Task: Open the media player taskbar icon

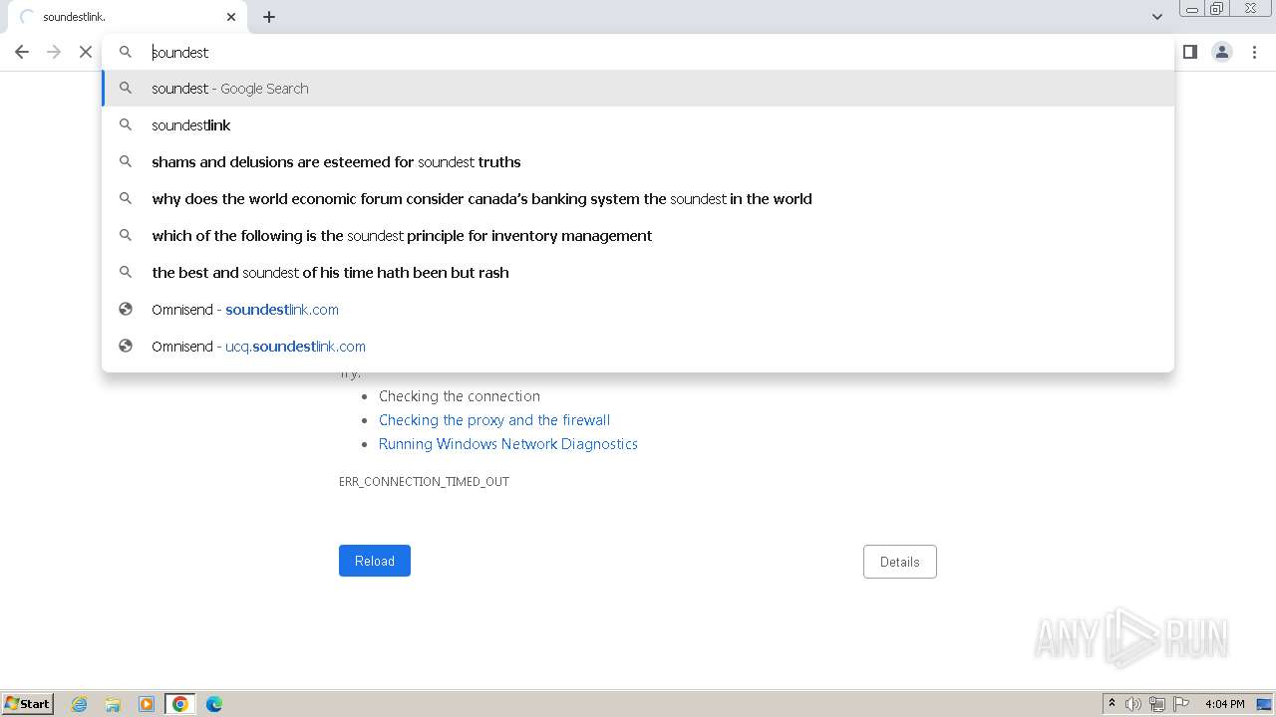Action: pos(147,704)
